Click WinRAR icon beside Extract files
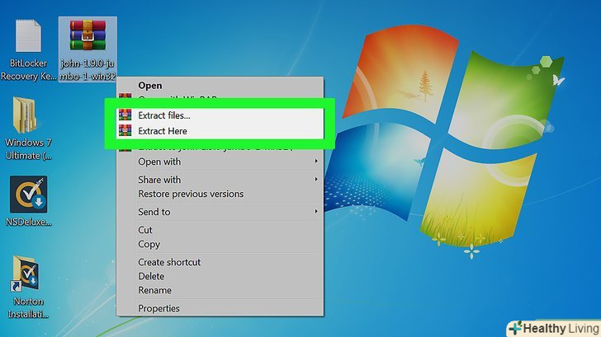Screen dimensions: 601x337 (125, 115)
